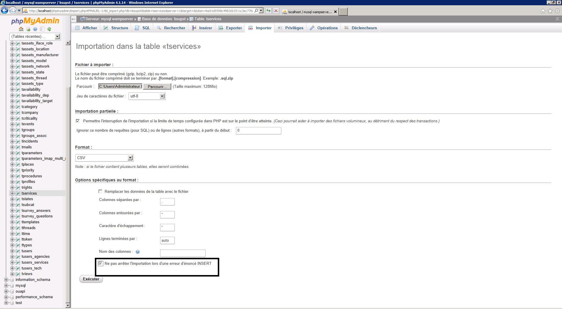
Task: Expand the information_schema database tree node
Action: click(6, 280)
